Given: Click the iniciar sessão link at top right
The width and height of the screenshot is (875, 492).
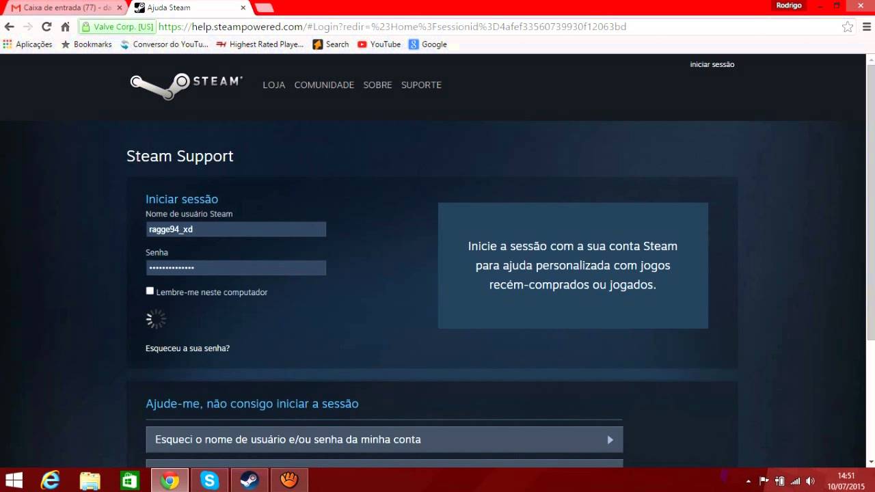Looking at the screenshot, I should point(712,64).
